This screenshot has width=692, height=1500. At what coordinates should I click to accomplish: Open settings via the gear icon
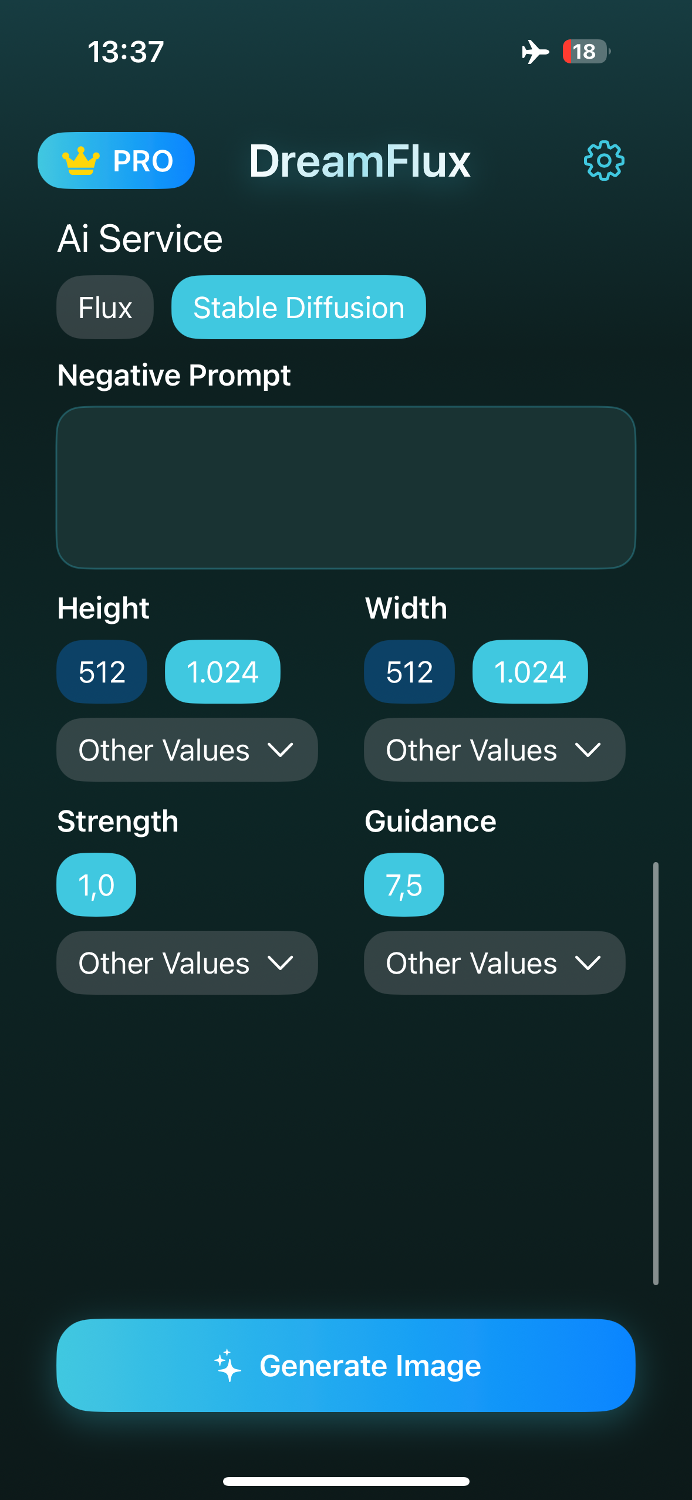coord(604,160)
